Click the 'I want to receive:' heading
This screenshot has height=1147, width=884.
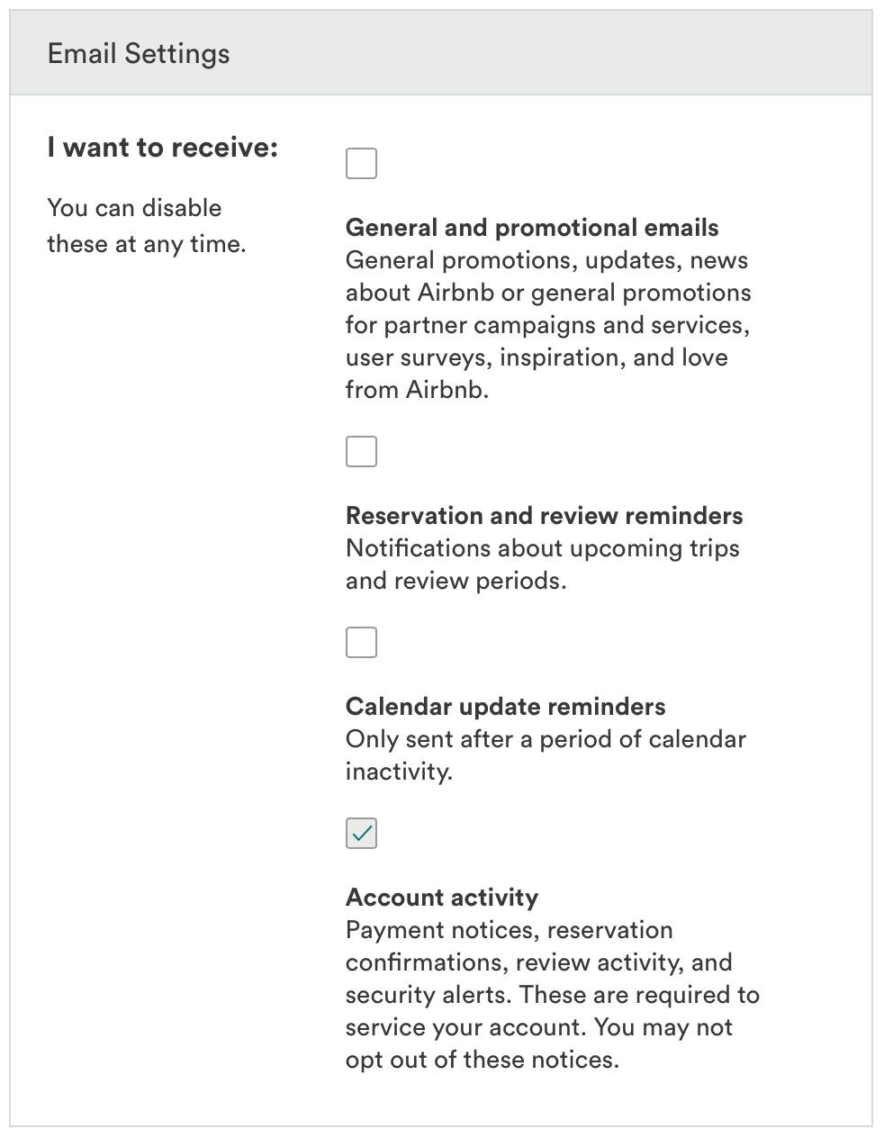163,148
